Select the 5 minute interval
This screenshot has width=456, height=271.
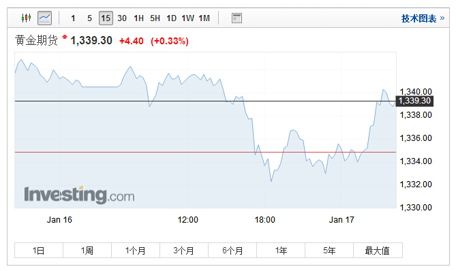pos(89,18)
